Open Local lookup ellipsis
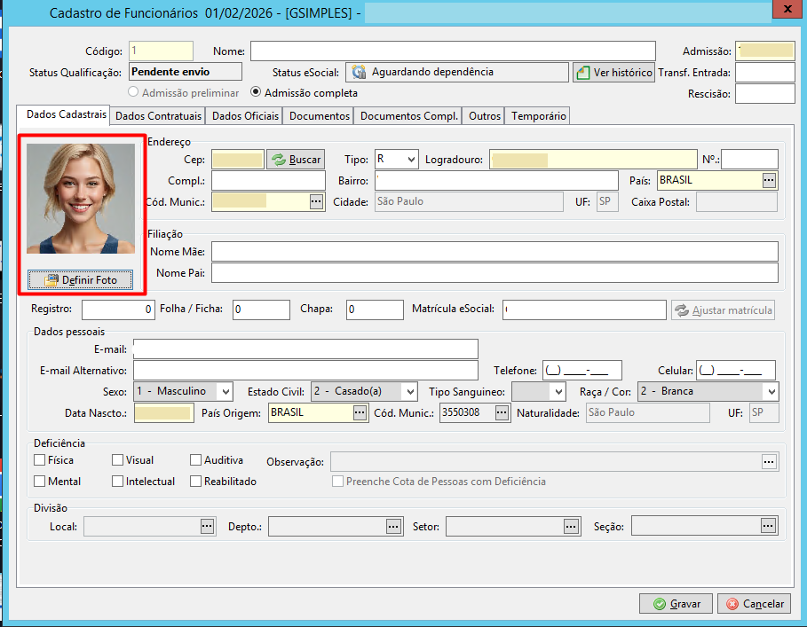807x627 pixels. point(207,526)
